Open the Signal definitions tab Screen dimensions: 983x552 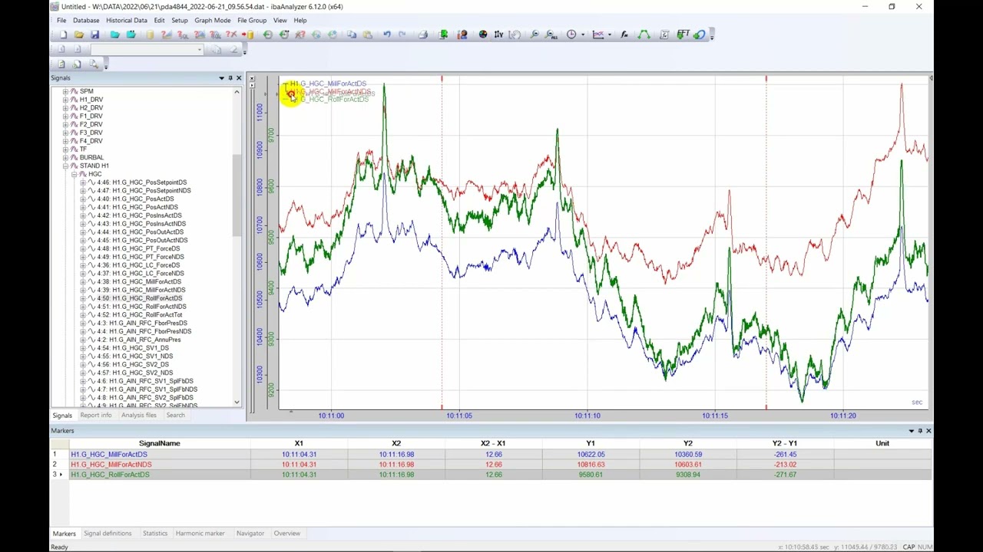(108, 534)
